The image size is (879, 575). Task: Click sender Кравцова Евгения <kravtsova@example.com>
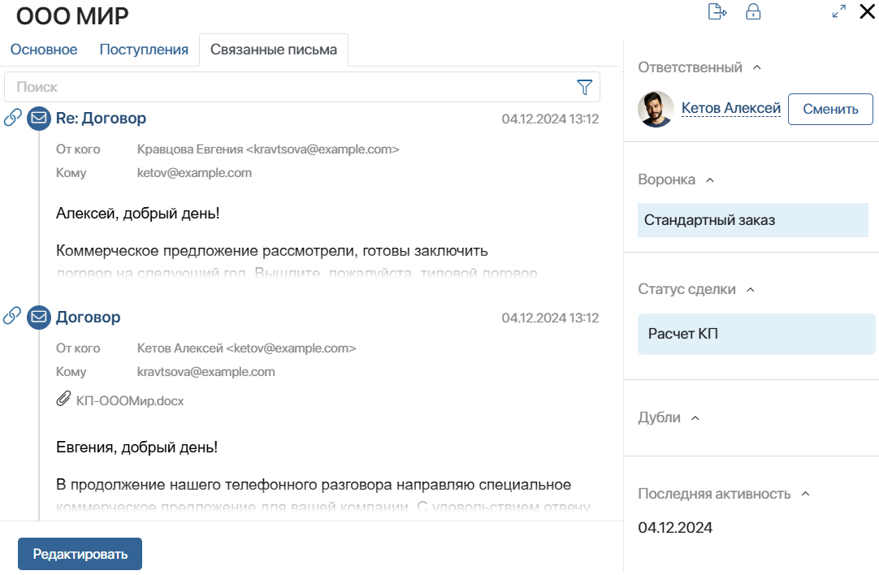(x=268, y=149)
